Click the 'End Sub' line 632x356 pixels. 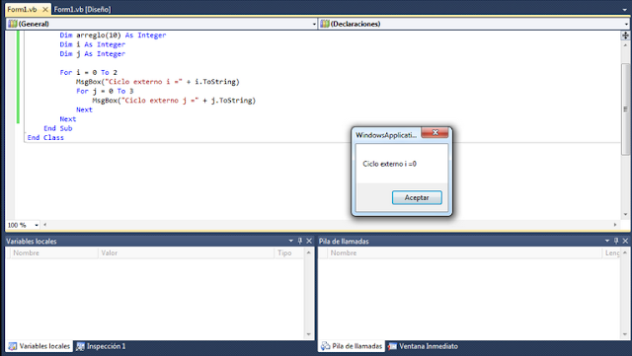(x=58, y=128)
